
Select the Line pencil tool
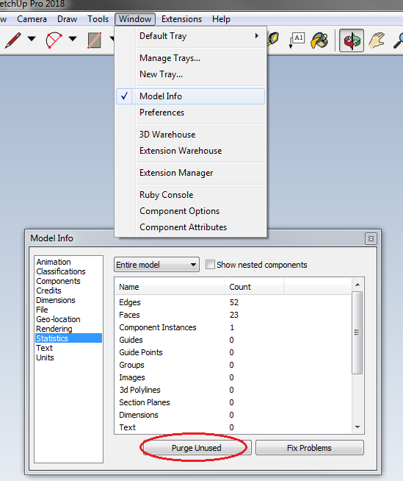(12, 40)
